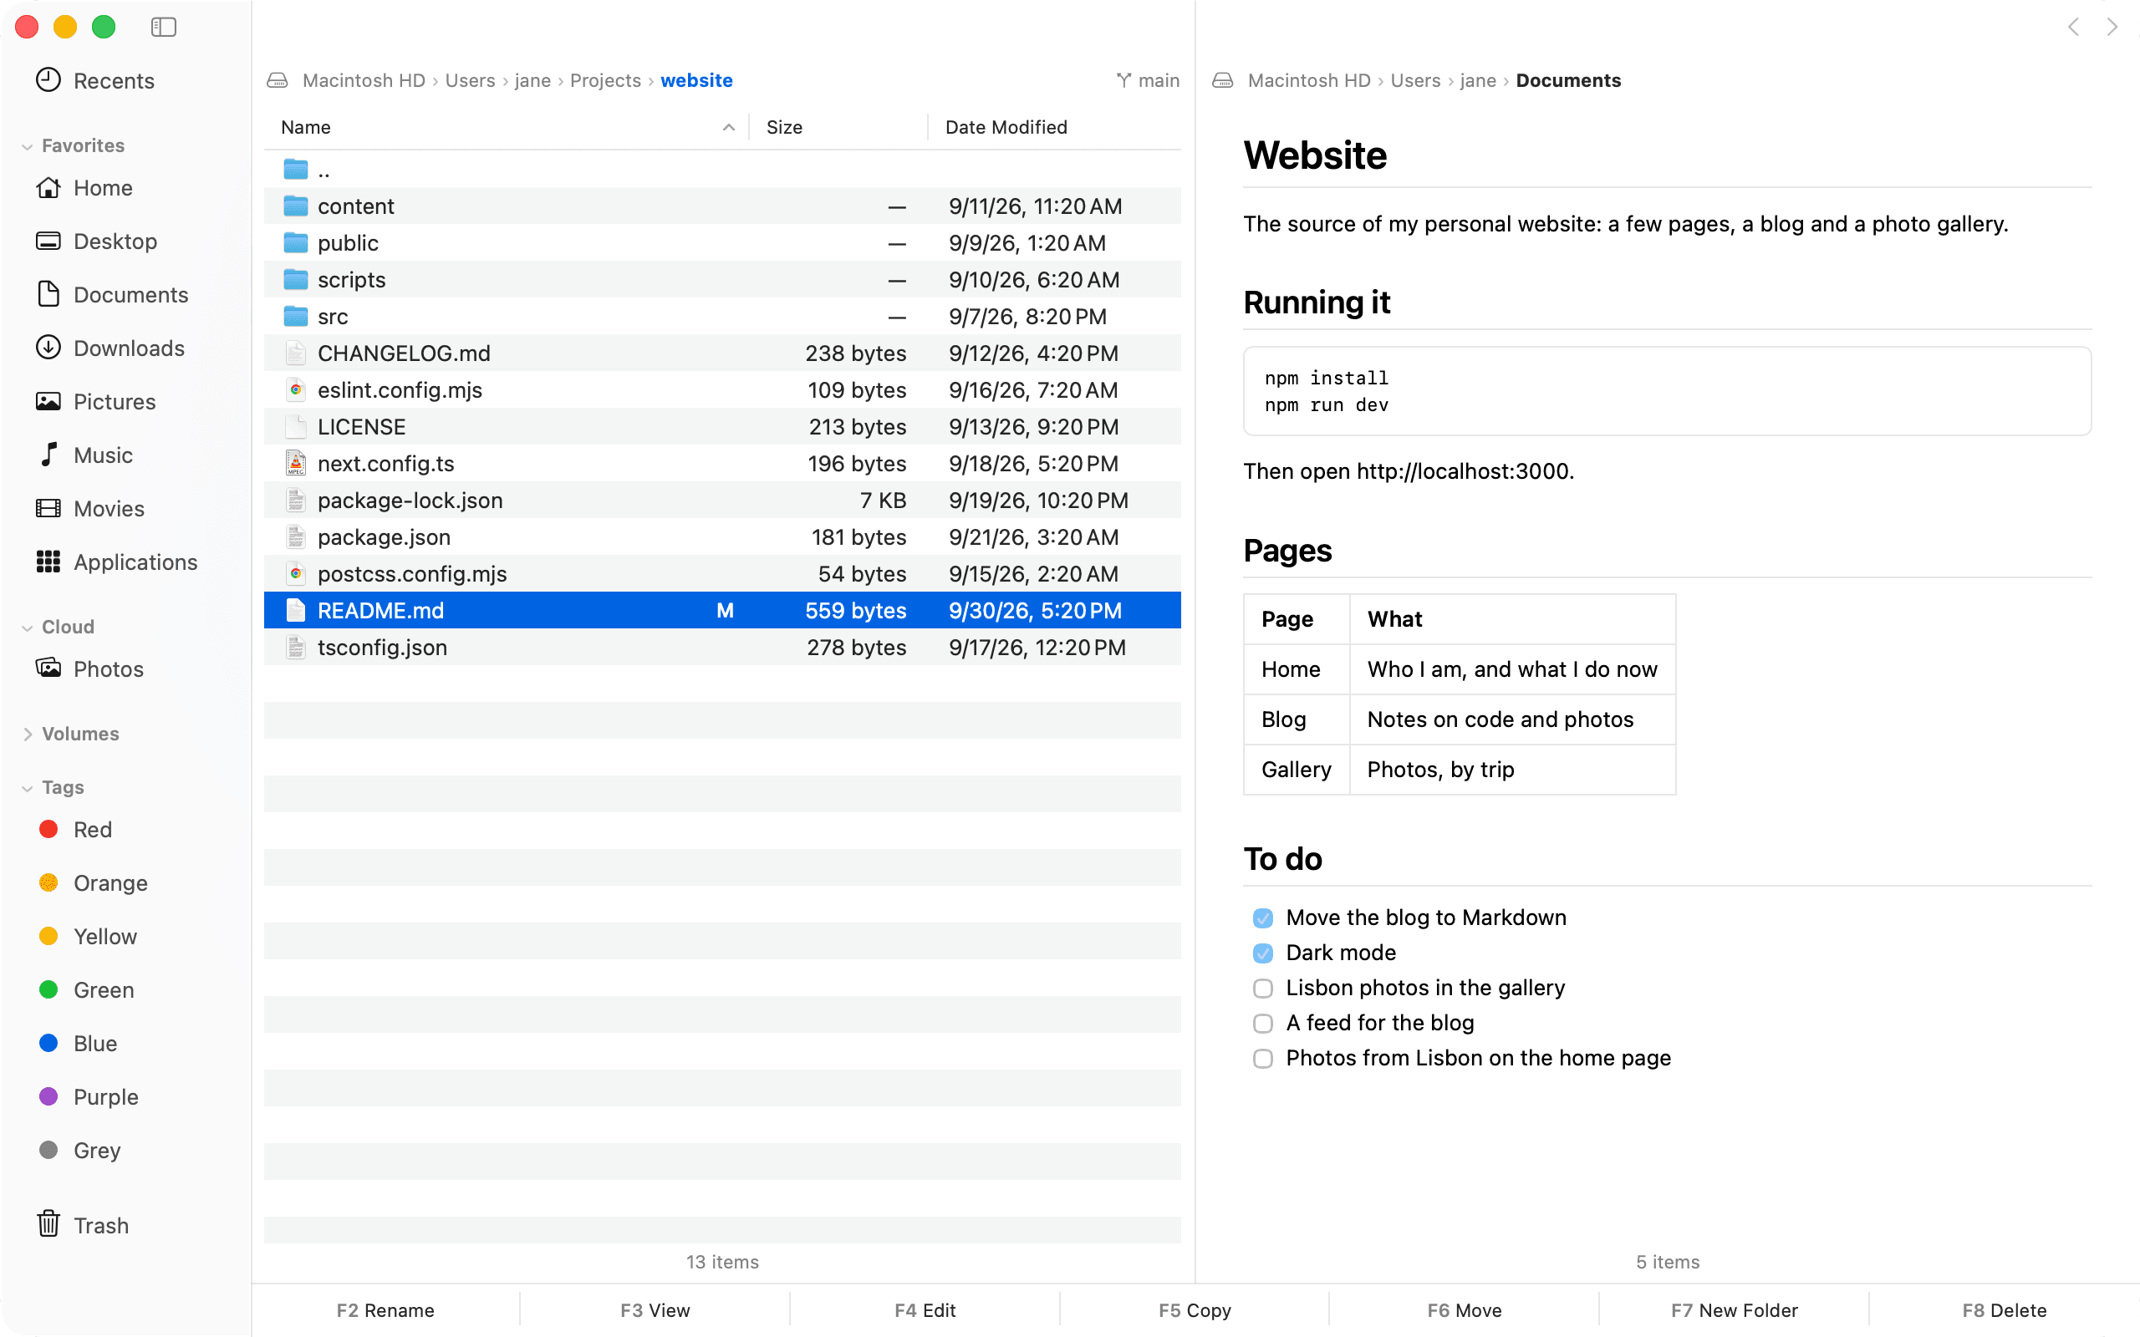Select the Purple tag color dot
The height and width of the screenshot is (1337, 2140).
pyautogui.click(x=48, y=1096)
